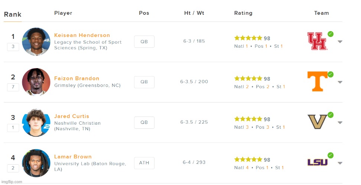
Task: Click the Vanderbilt V team logo
Action: click(x=317, y=121)
